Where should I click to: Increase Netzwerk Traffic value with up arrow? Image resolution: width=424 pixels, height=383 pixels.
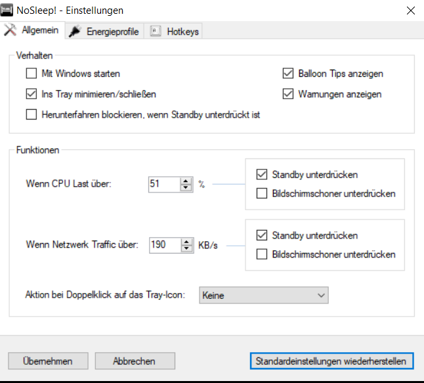186,242
